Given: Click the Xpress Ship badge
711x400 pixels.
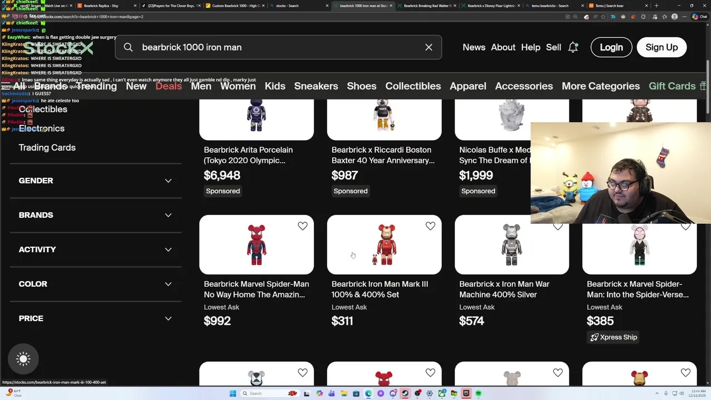Looking at the screenshot, I should [614, 337].
